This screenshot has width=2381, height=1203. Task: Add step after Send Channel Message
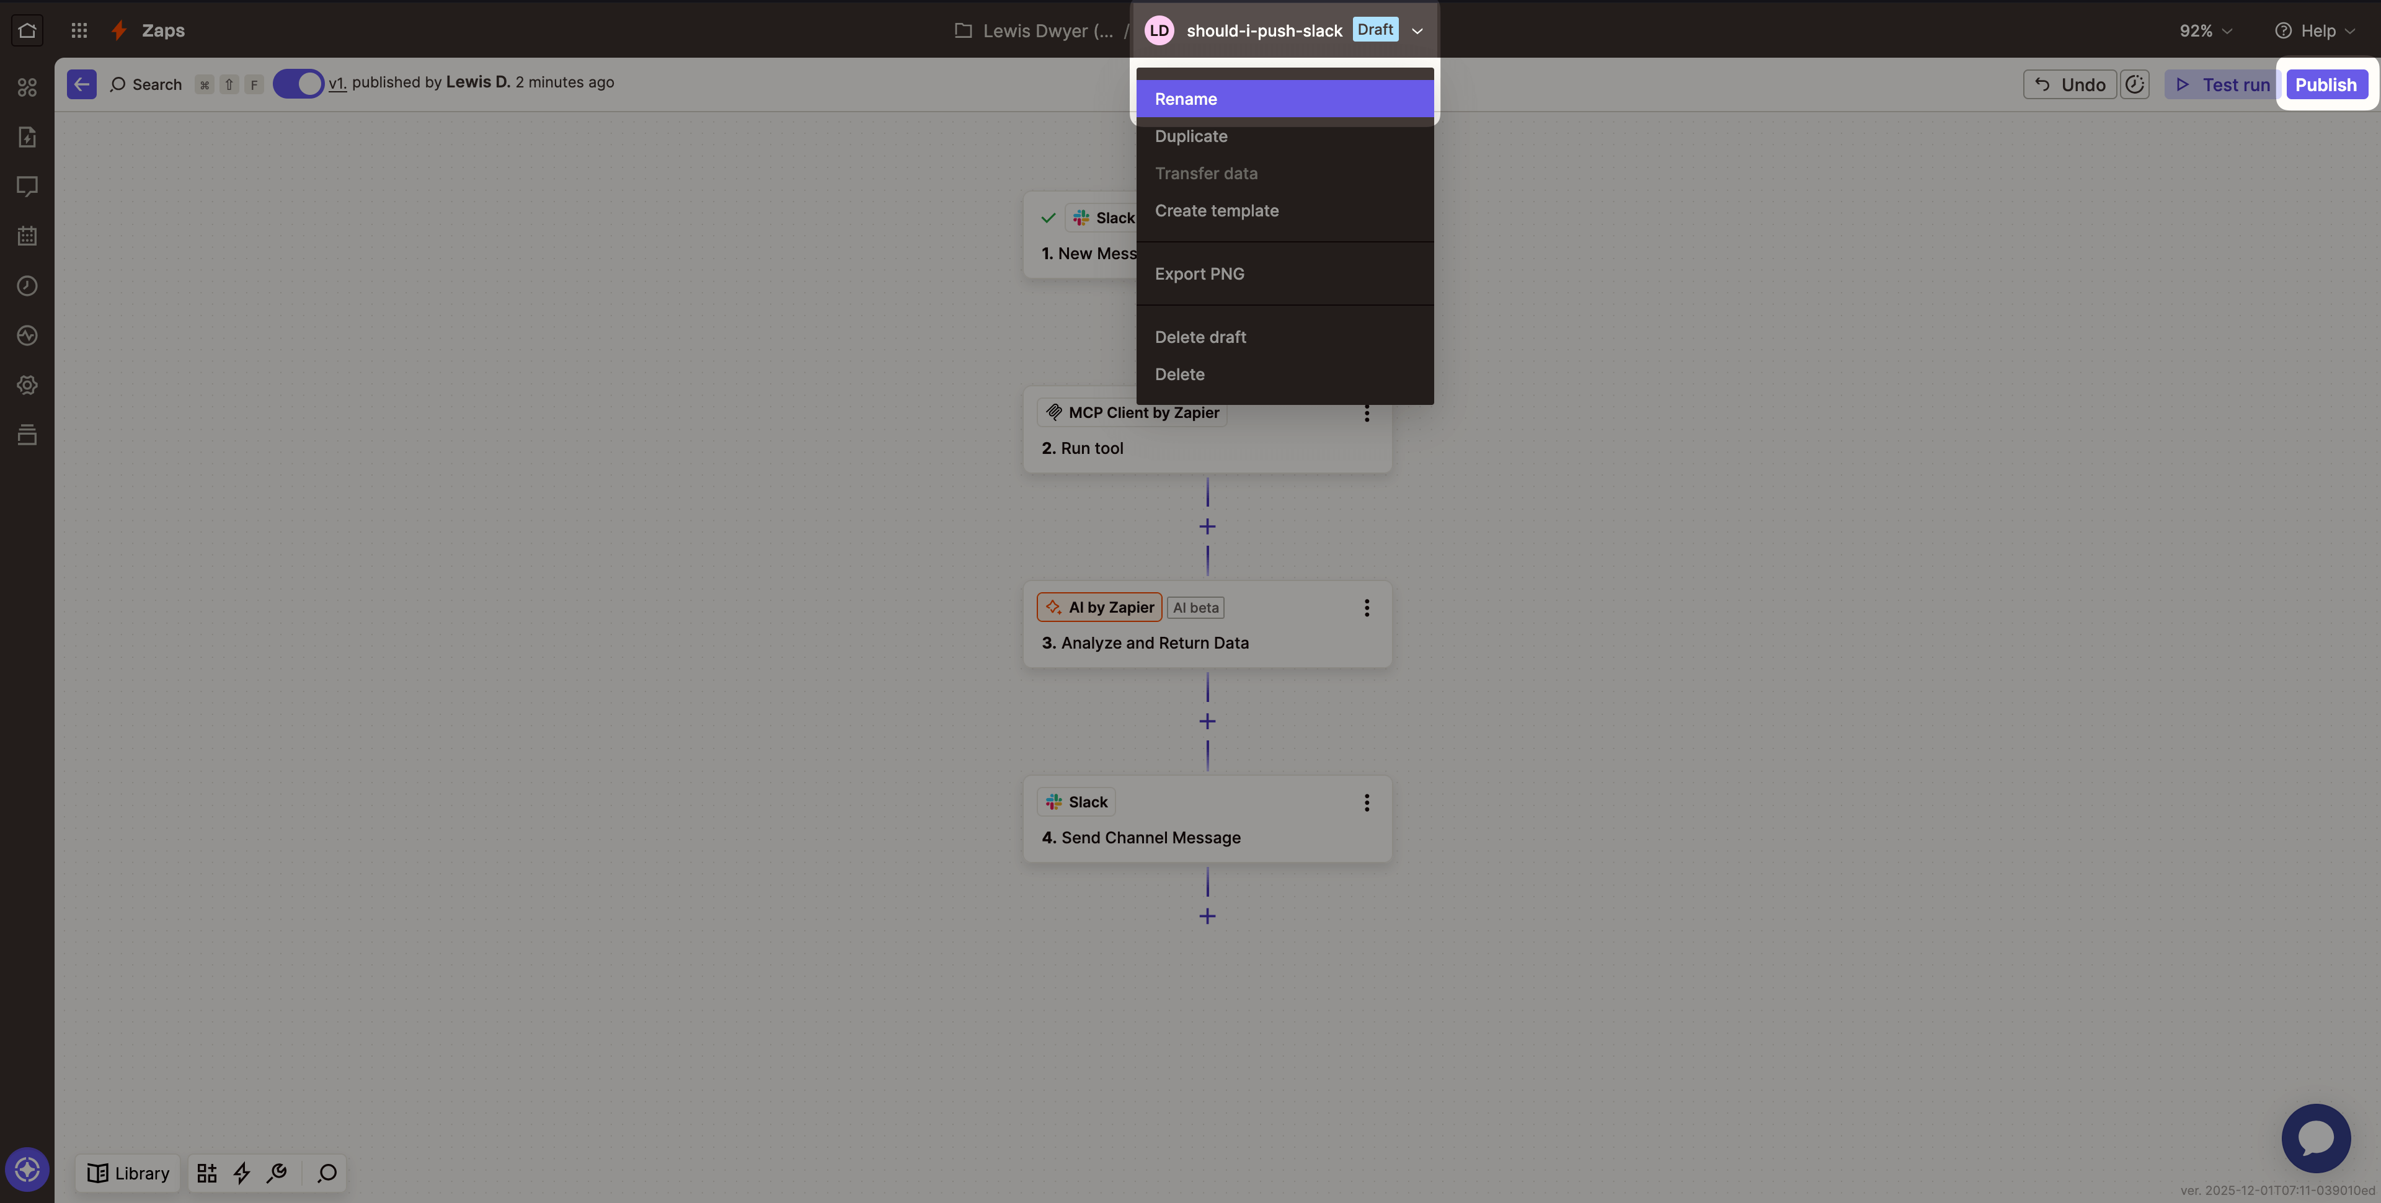(x=1207, y=915)
